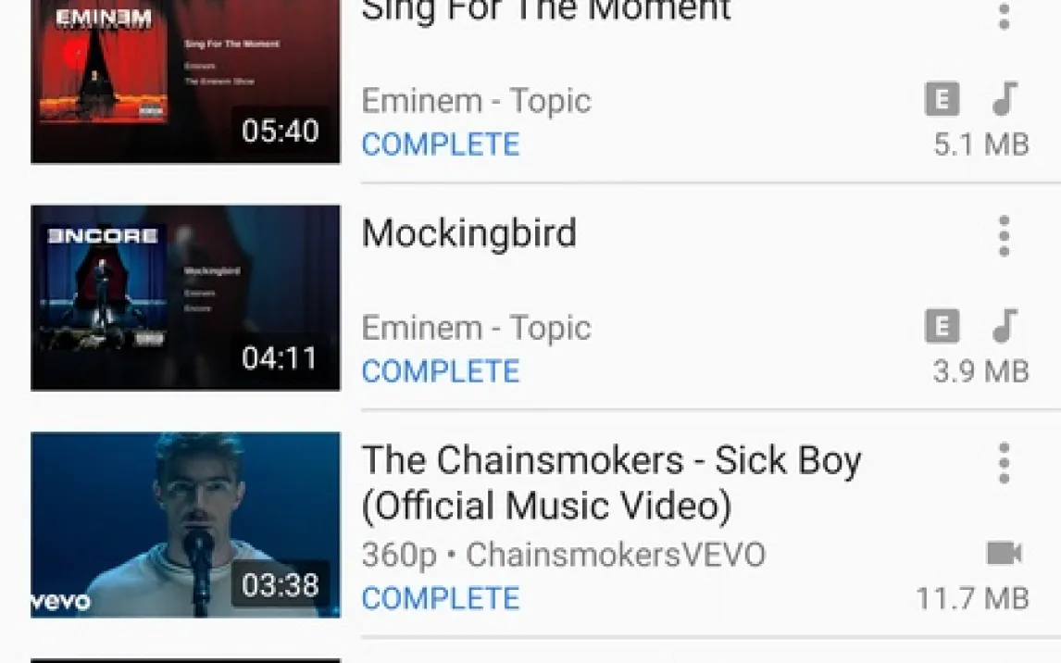1061x663 pixels.
Task: Tap COMPLETE status under Sick Boy
Action: 441,599
